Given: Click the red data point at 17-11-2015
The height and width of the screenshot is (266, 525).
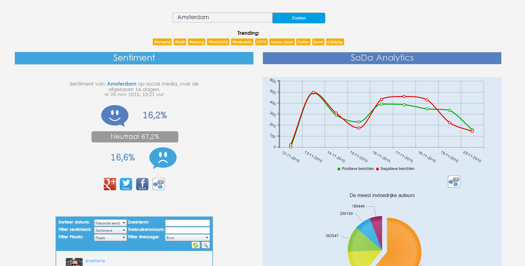Looking at the screenshot, I should pyautogui.click(x=404, y=96).
